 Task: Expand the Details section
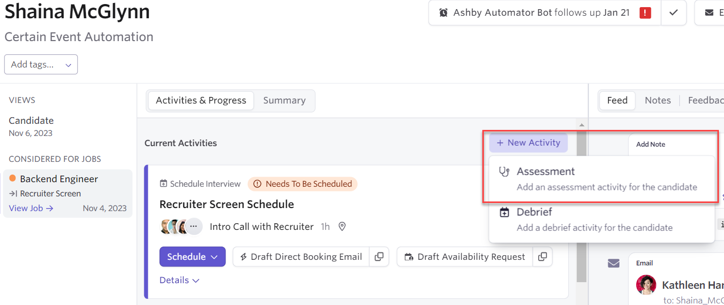[x=179, y=280]
